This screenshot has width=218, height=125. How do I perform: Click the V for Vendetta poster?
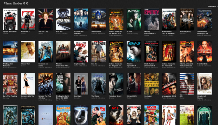205,51
